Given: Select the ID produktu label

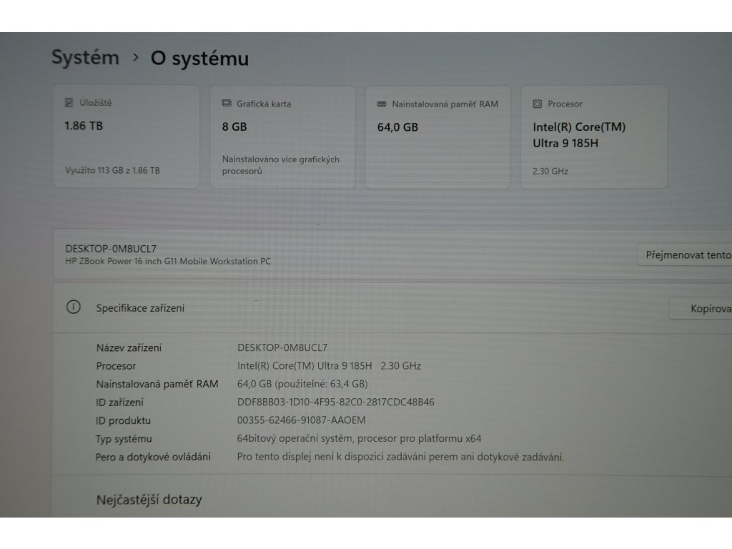Looking at the screenshot, I should pyautogui.click(x=123, y=420).
